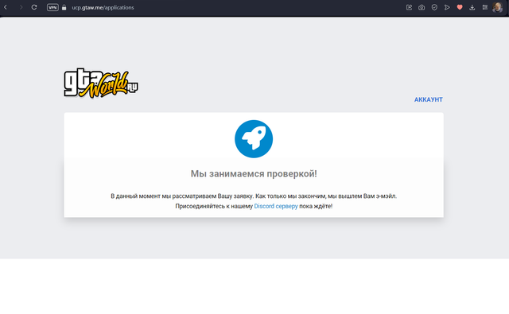This screenshot has height=314, width=509.
Task: Click the heading Мы занимаемся проверкой!
Action: (x=254, y=173)
